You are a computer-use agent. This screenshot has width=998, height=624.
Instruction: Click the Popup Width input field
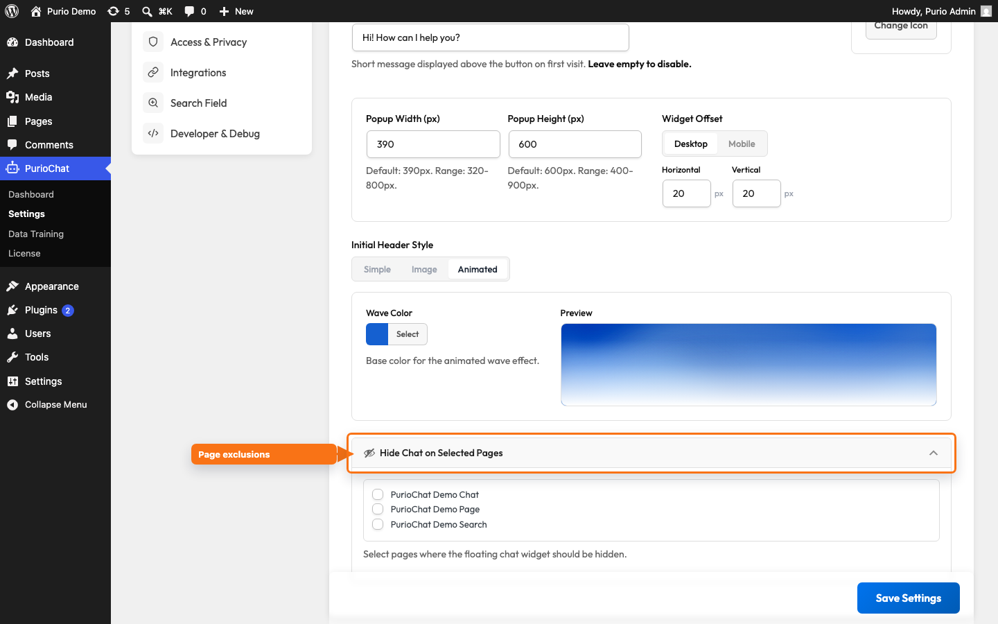433,144
